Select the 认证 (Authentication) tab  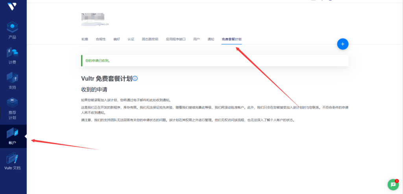point(131,39)
